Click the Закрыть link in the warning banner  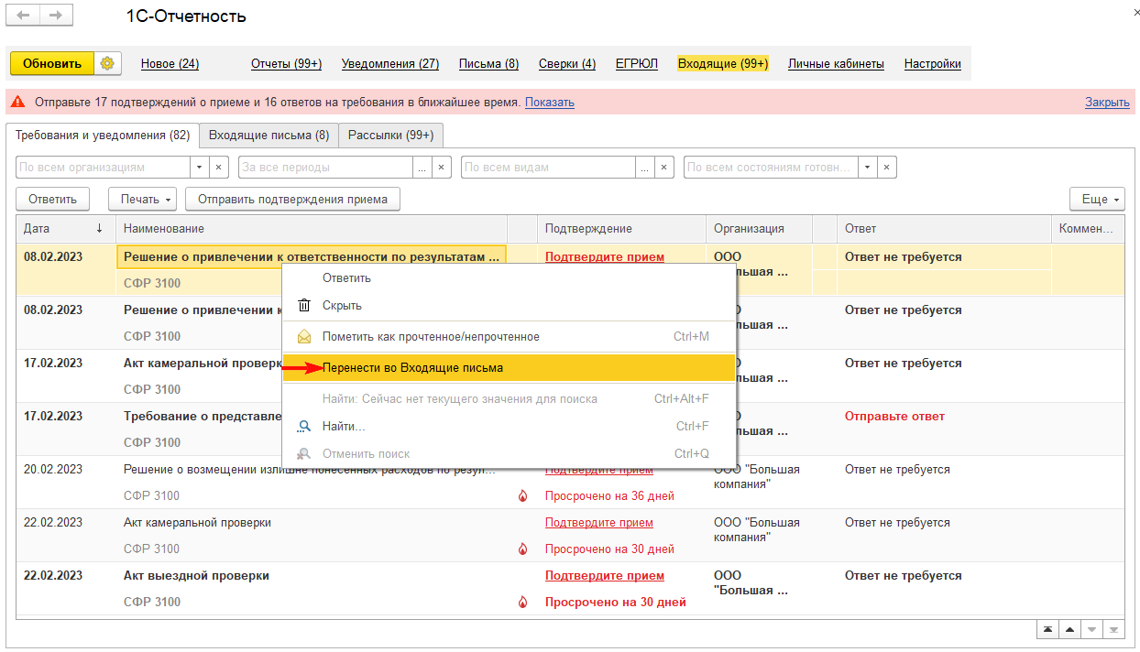[1107, 103]
